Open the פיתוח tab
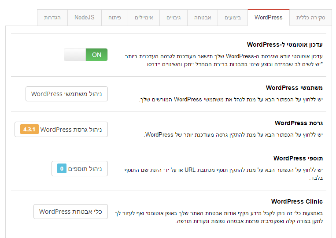 114,18
